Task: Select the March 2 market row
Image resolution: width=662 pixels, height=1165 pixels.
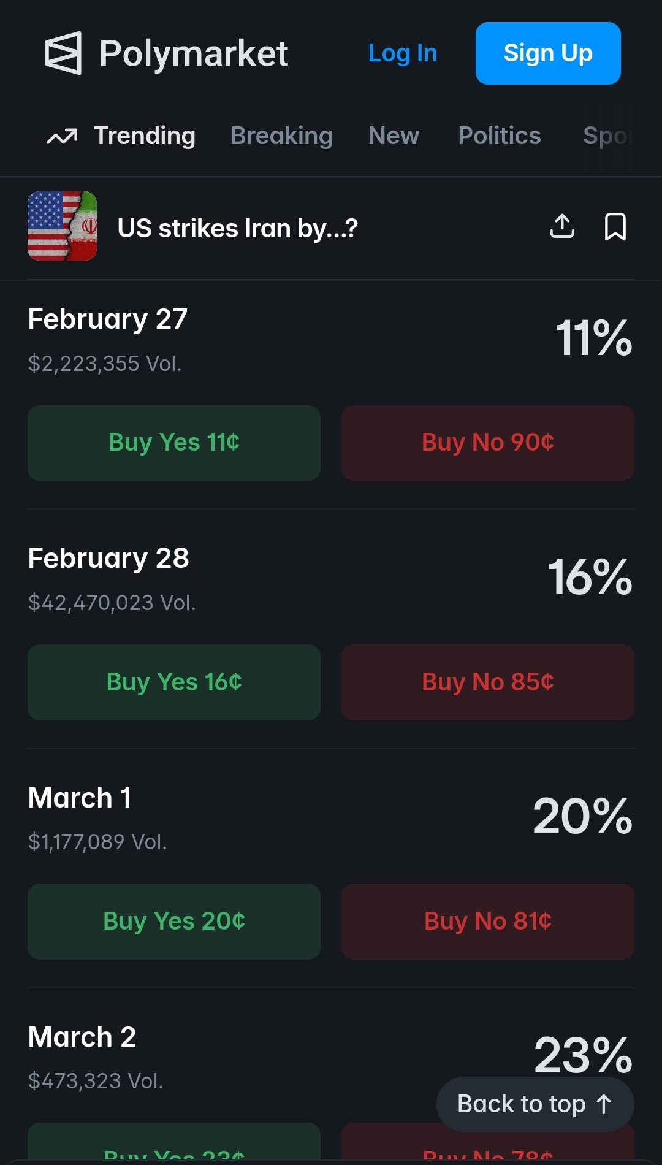Action: [83, 1037]
